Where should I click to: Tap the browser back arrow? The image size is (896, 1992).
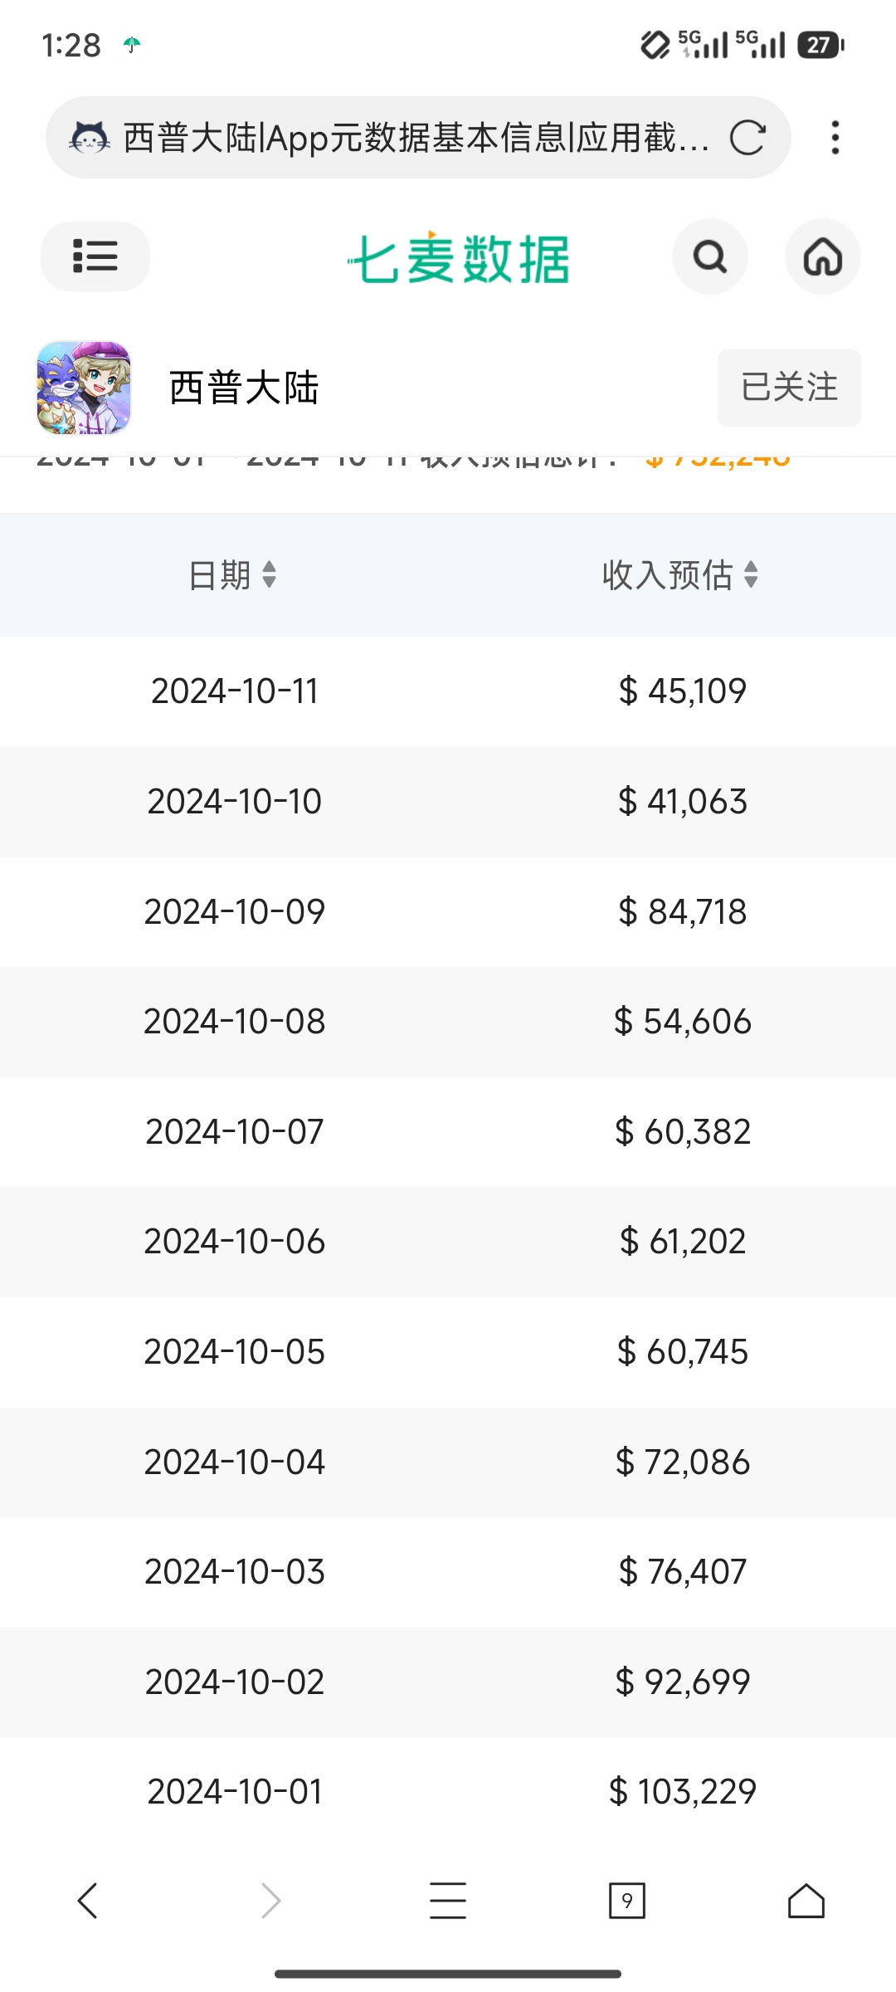(x=88, y=1901)
